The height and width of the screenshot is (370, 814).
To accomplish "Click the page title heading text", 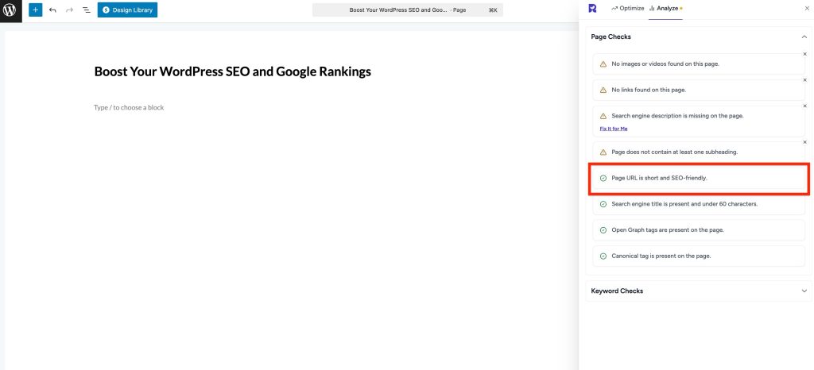I will 232,71.
